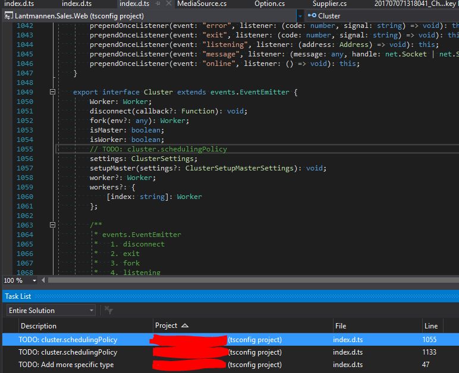Click the 'ClusterSettings' type on line 1056
459x373 pixels.
162,159
